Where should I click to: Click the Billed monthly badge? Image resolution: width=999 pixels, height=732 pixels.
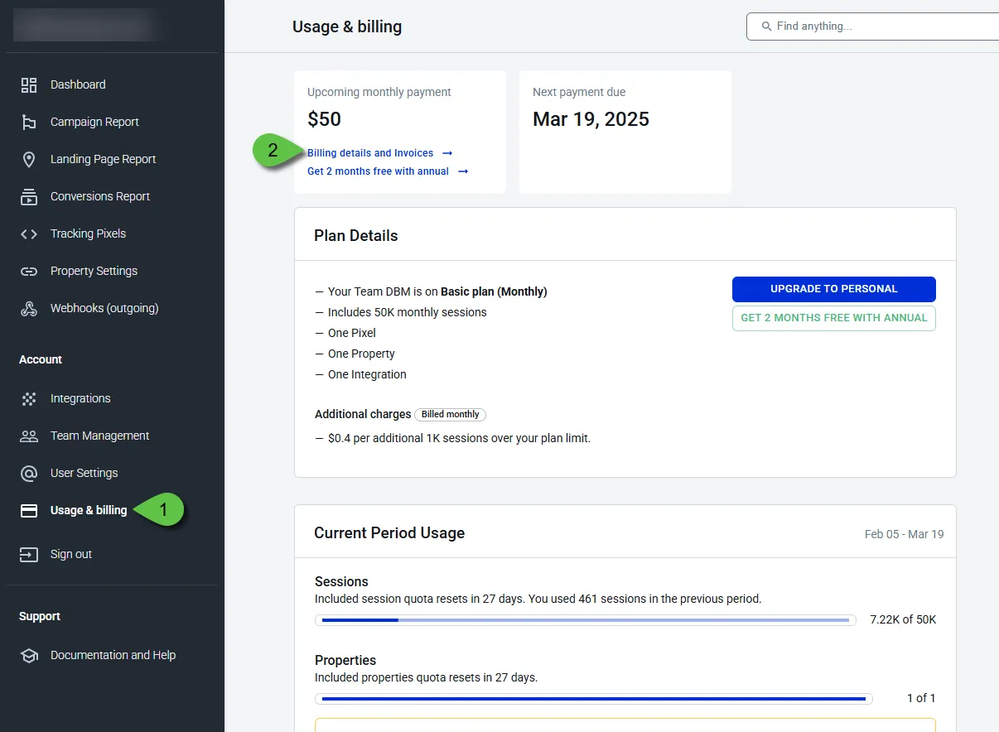tap(451, 414)
